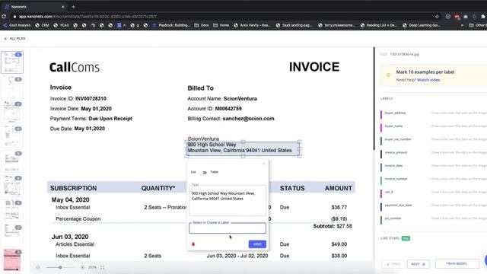This screenshot has height=274, width=487.
Task: Select the payment_due_date label
Action: (398, 205)
